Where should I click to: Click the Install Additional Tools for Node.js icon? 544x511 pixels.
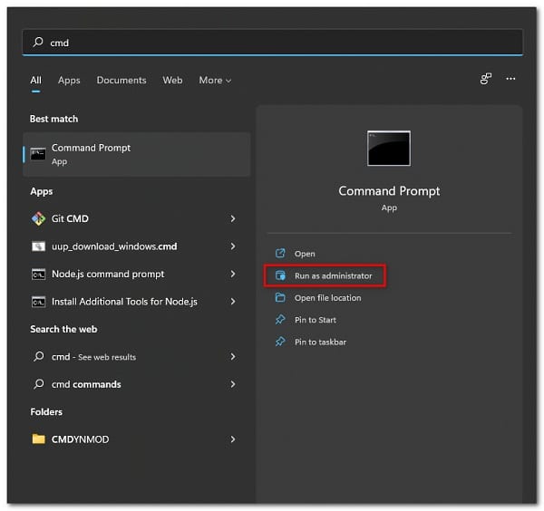coord(38,302)
